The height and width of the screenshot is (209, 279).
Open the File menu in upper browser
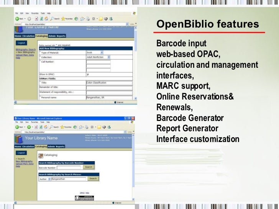(x=16, y=13)
